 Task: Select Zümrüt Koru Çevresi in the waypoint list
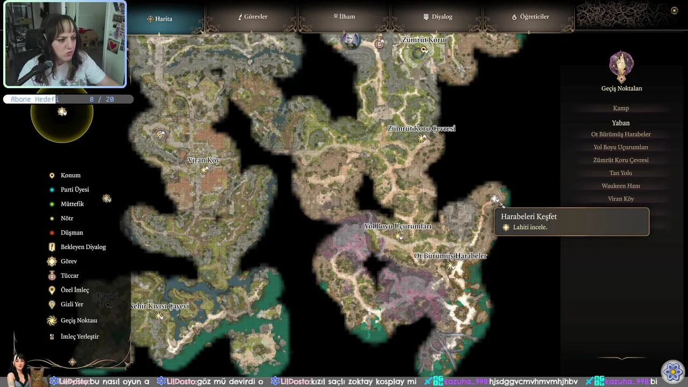[621, 160]
